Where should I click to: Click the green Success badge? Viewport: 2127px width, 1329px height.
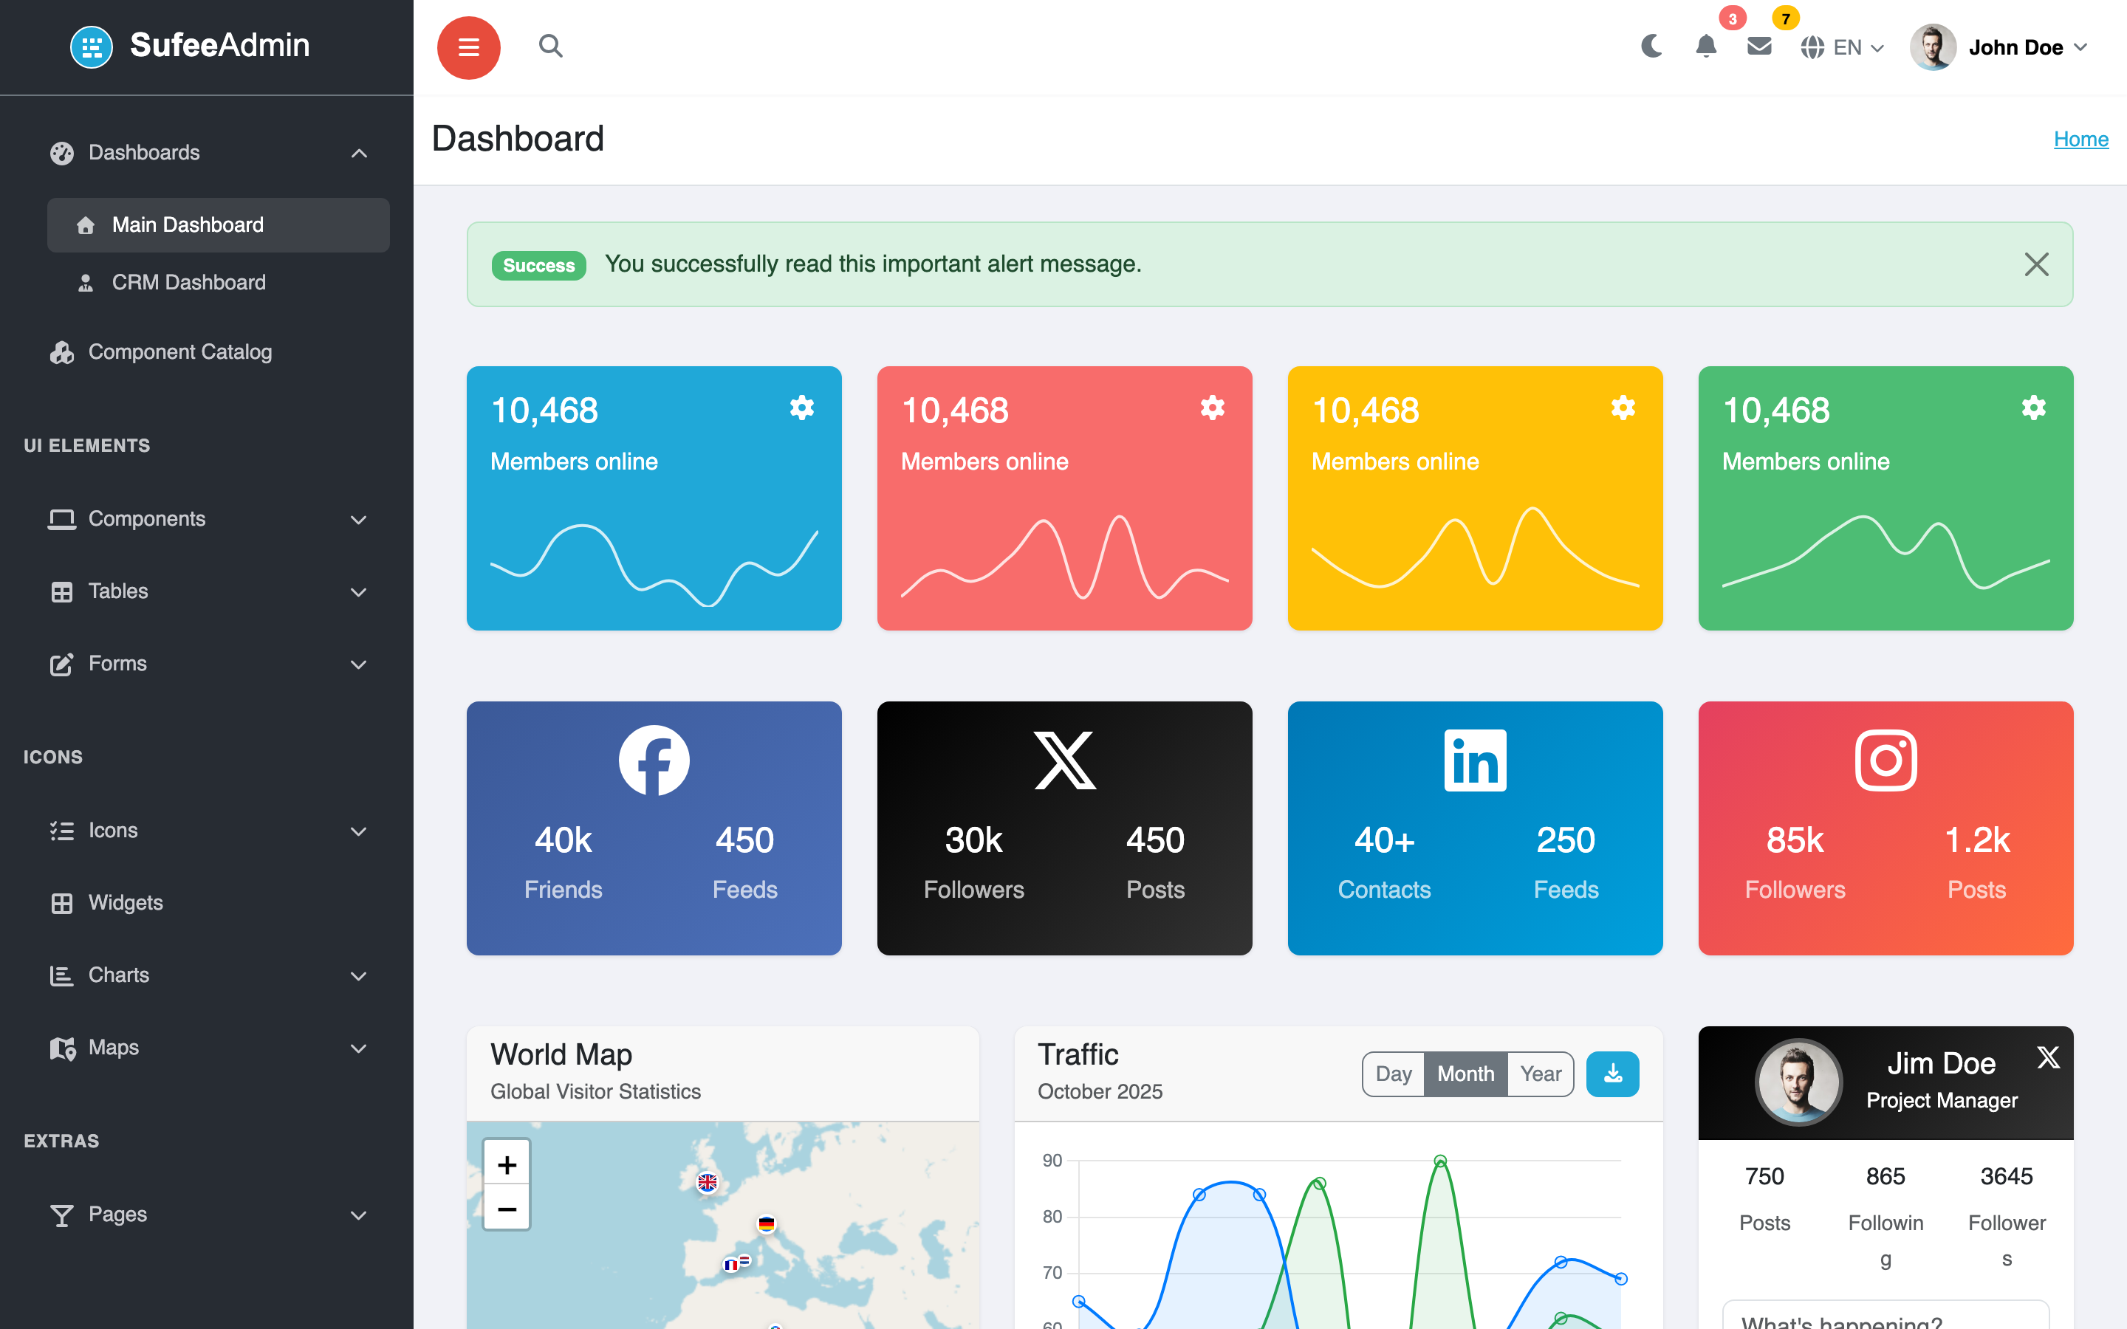tap(539, 266)
